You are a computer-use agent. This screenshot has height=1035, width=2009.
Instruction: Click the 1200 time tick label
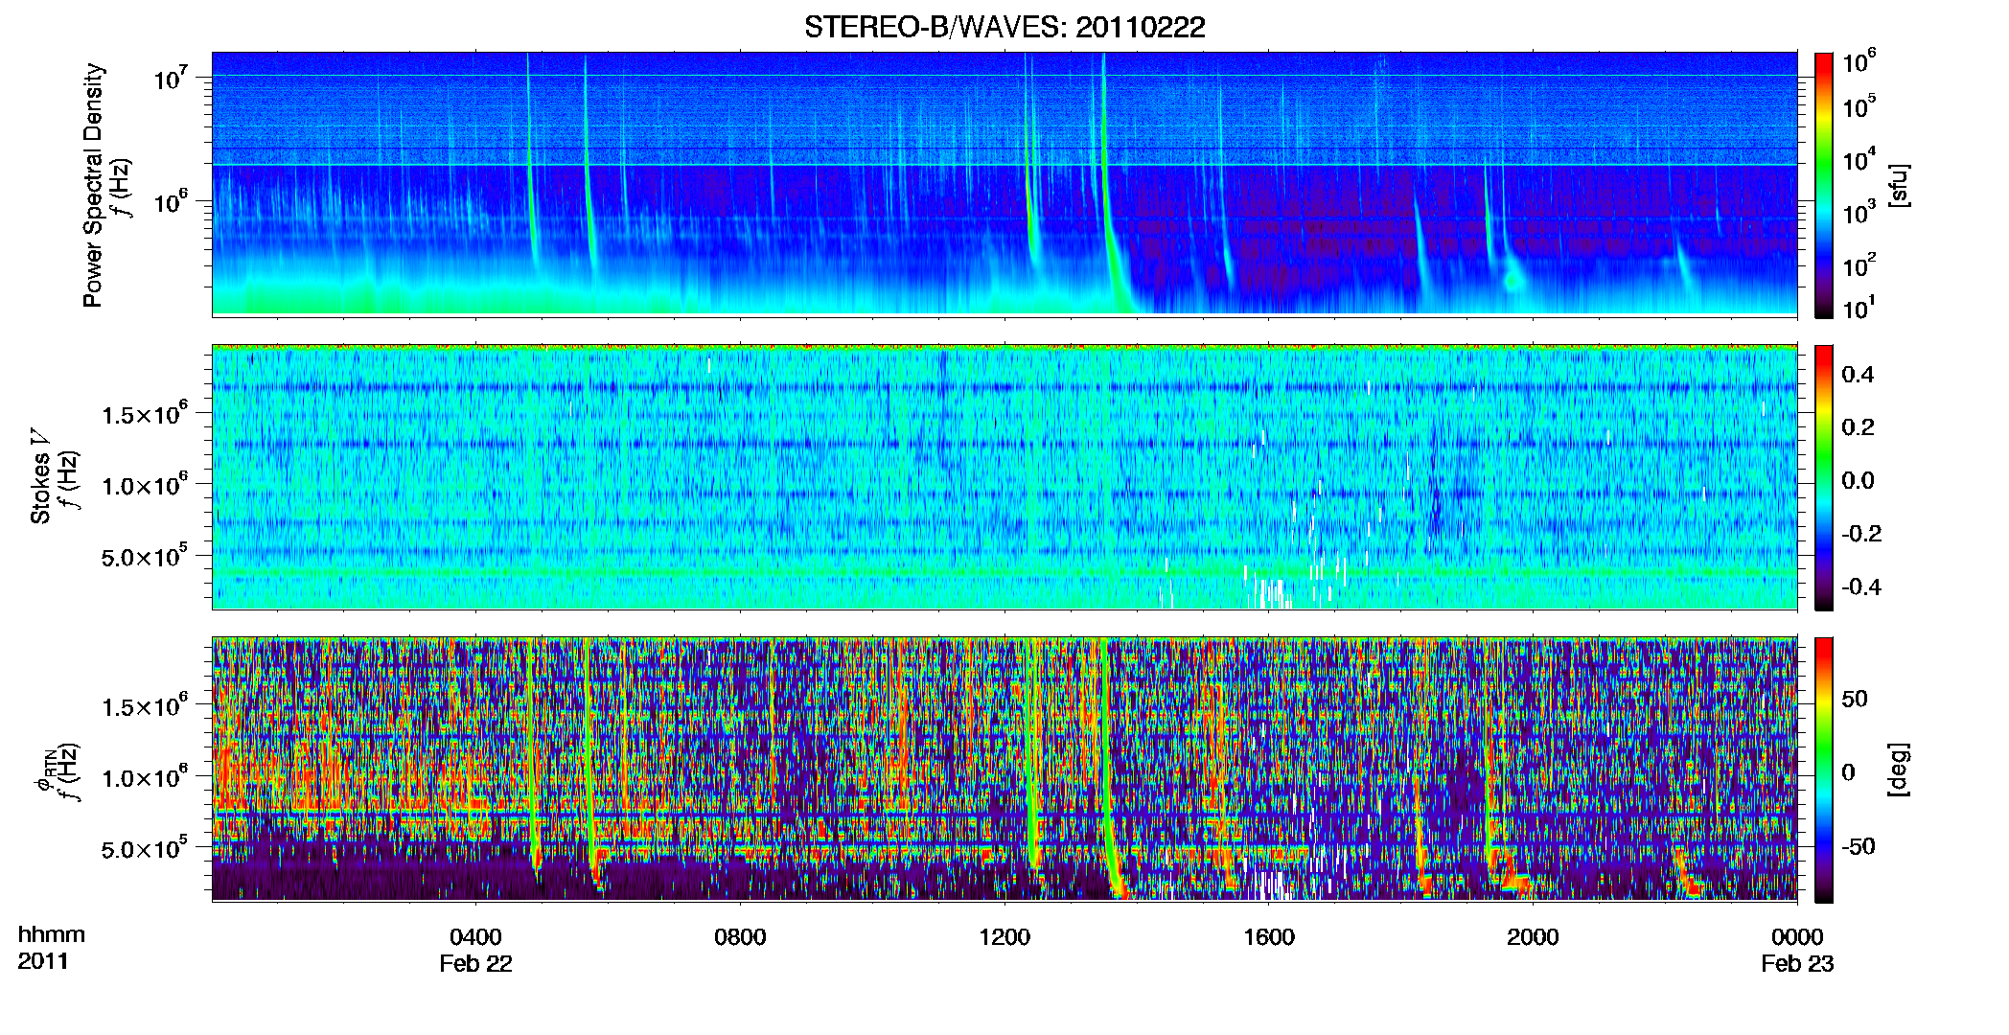1004,936
